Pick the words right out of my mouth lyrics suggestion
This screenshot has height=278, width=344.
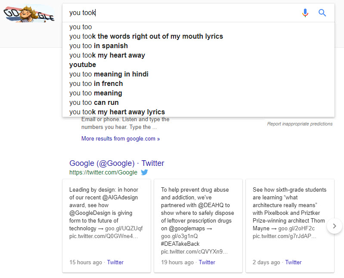[x=146, y=37]
